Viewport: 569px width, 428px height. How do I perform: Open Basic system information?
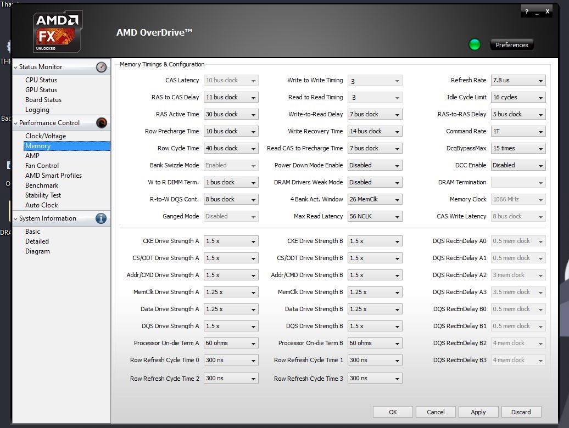[32, 232]
